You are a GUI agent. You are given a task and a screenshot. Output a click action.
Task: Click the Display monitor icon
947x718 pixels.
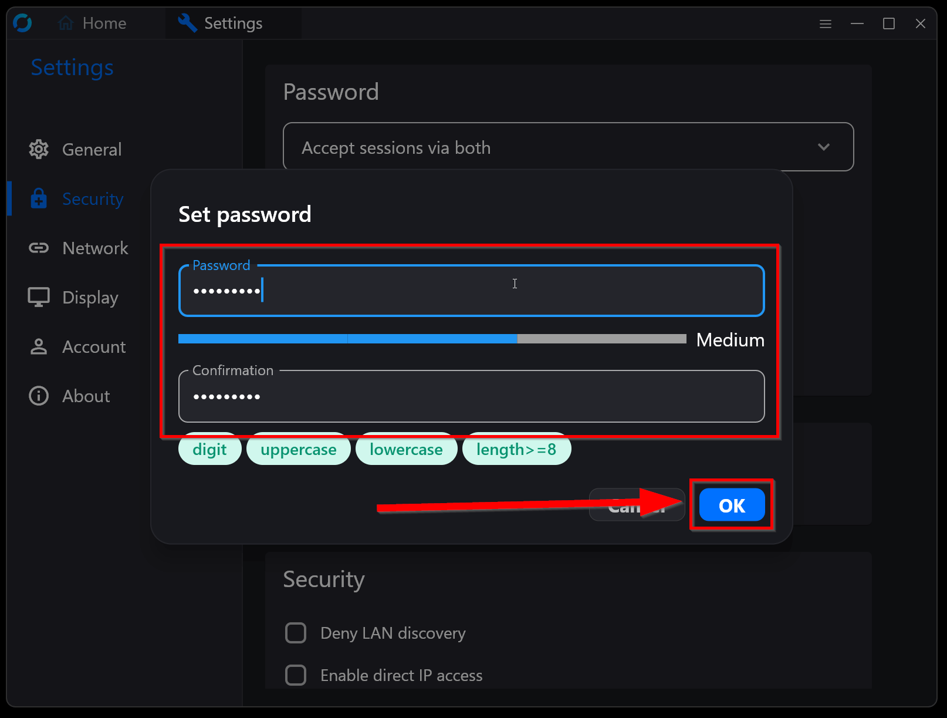39,297
